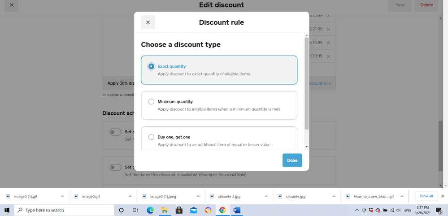Select Buy one, get one option
Image resolution: width=448 pixels, height=216 pixels.
click(x=152, y=137)
